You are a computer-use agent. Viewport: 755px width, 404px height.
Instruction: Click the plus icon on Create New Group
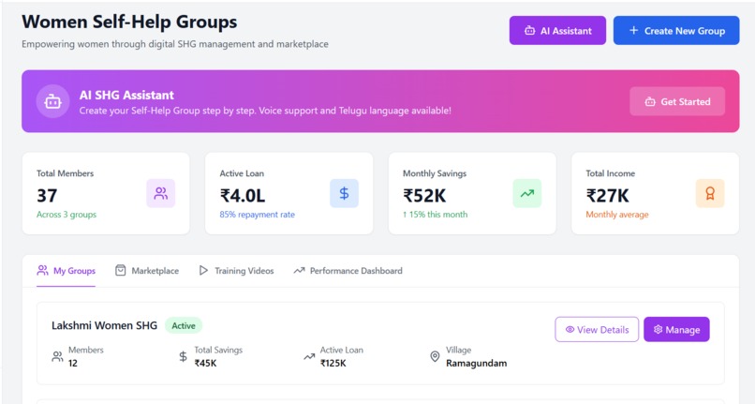point(633,30)
